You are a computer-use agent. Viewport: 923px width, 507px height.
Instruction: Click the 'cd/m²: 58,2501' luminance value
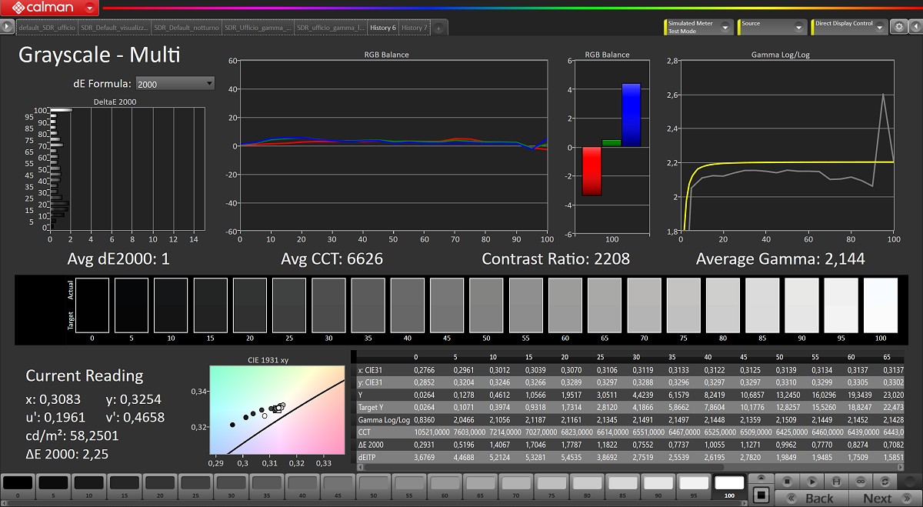(72, 436)
